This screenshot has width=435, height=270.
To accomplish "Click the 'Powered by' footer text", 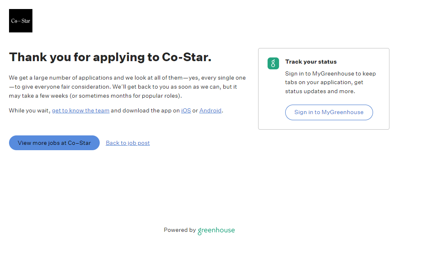I will (x=180, y=230).
